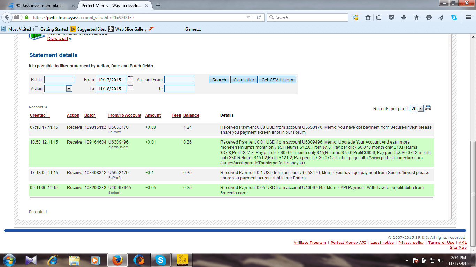The width and height of the screenshot is (476, 267).
Task: Click the Search filter button
Action: pyautogui.click(x=219, y=80)
